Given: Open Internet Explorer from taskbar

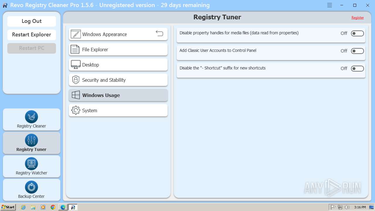Looking at the screenshot, I should (x=23, y=207).
